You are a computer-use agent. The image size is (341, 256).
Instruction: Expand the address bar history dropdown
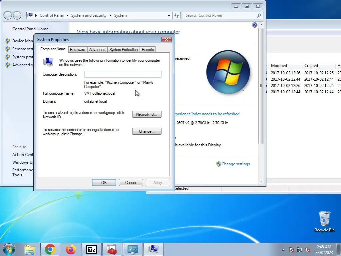coord(169,15)
